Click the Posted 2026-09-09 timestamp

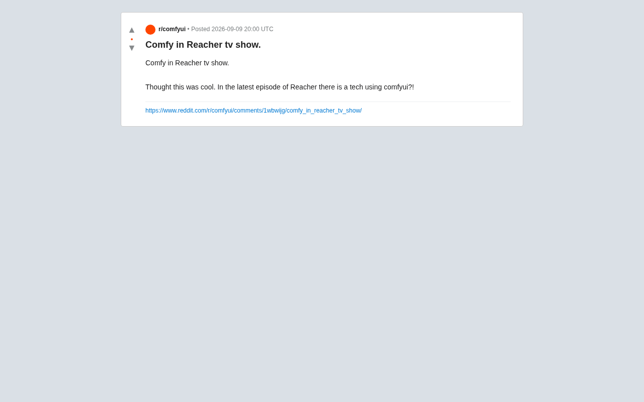pyautogui.click(x=232, y=29)
